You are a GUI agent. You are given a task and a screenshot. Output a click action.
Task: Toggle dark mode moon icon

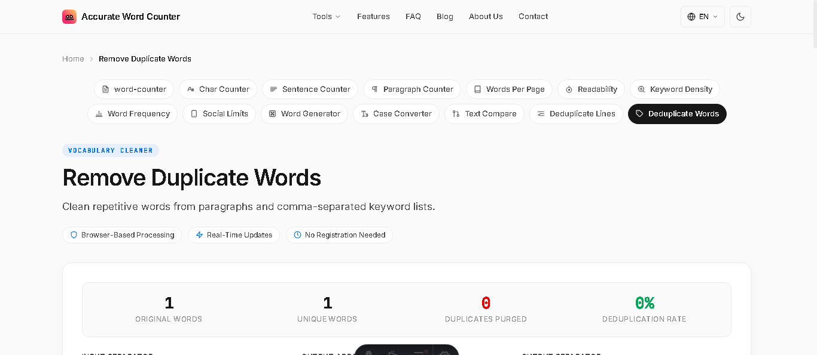(740, 17)
